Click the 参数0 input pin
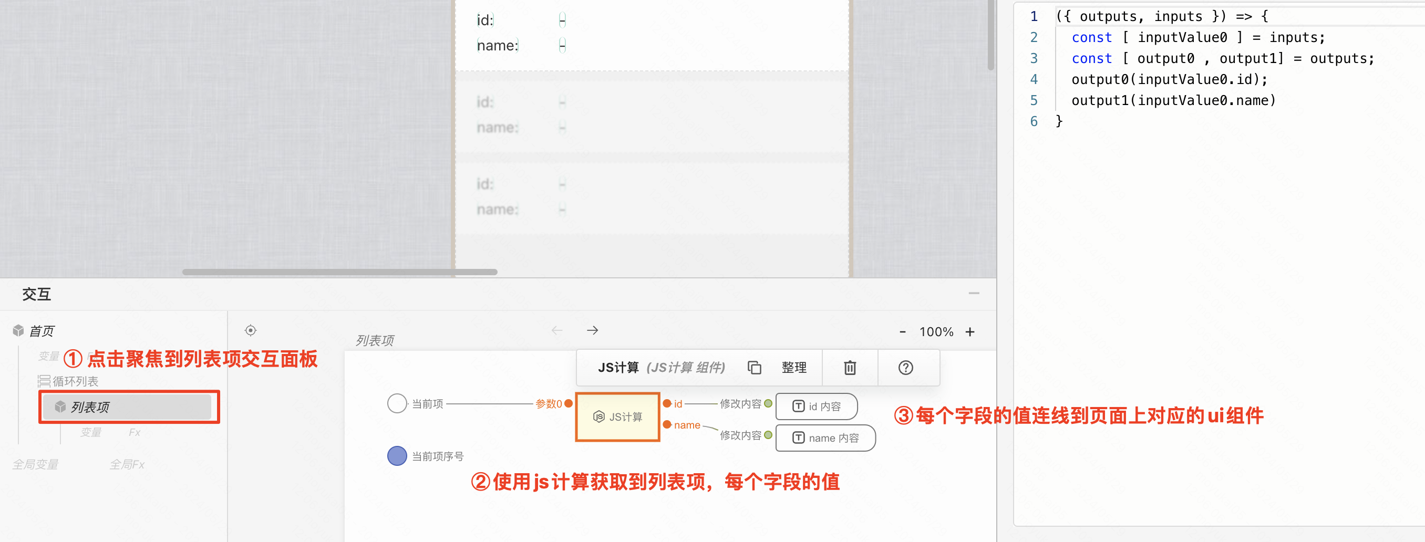This screenshot has height=542, width=1425. coord(568,403)
